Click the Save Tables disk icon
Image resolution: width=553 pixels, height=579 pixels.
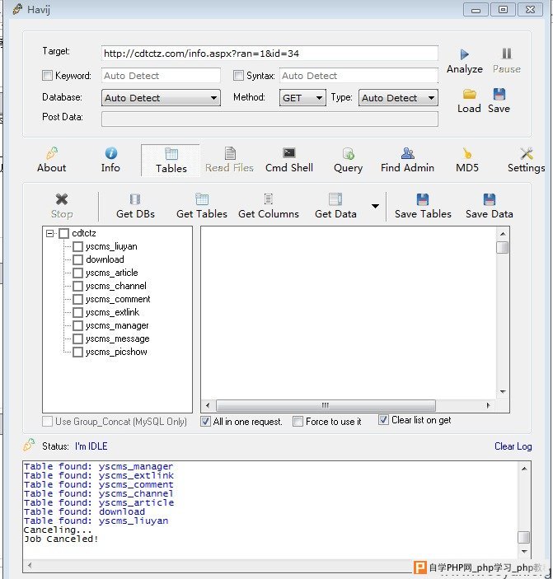point(423,199)
